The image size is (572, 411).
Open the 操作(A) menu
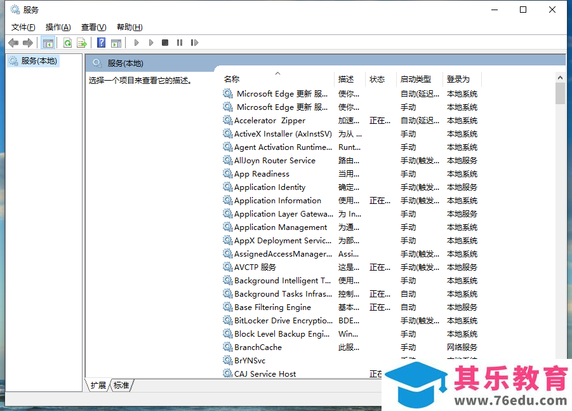(x=58, y=27)
